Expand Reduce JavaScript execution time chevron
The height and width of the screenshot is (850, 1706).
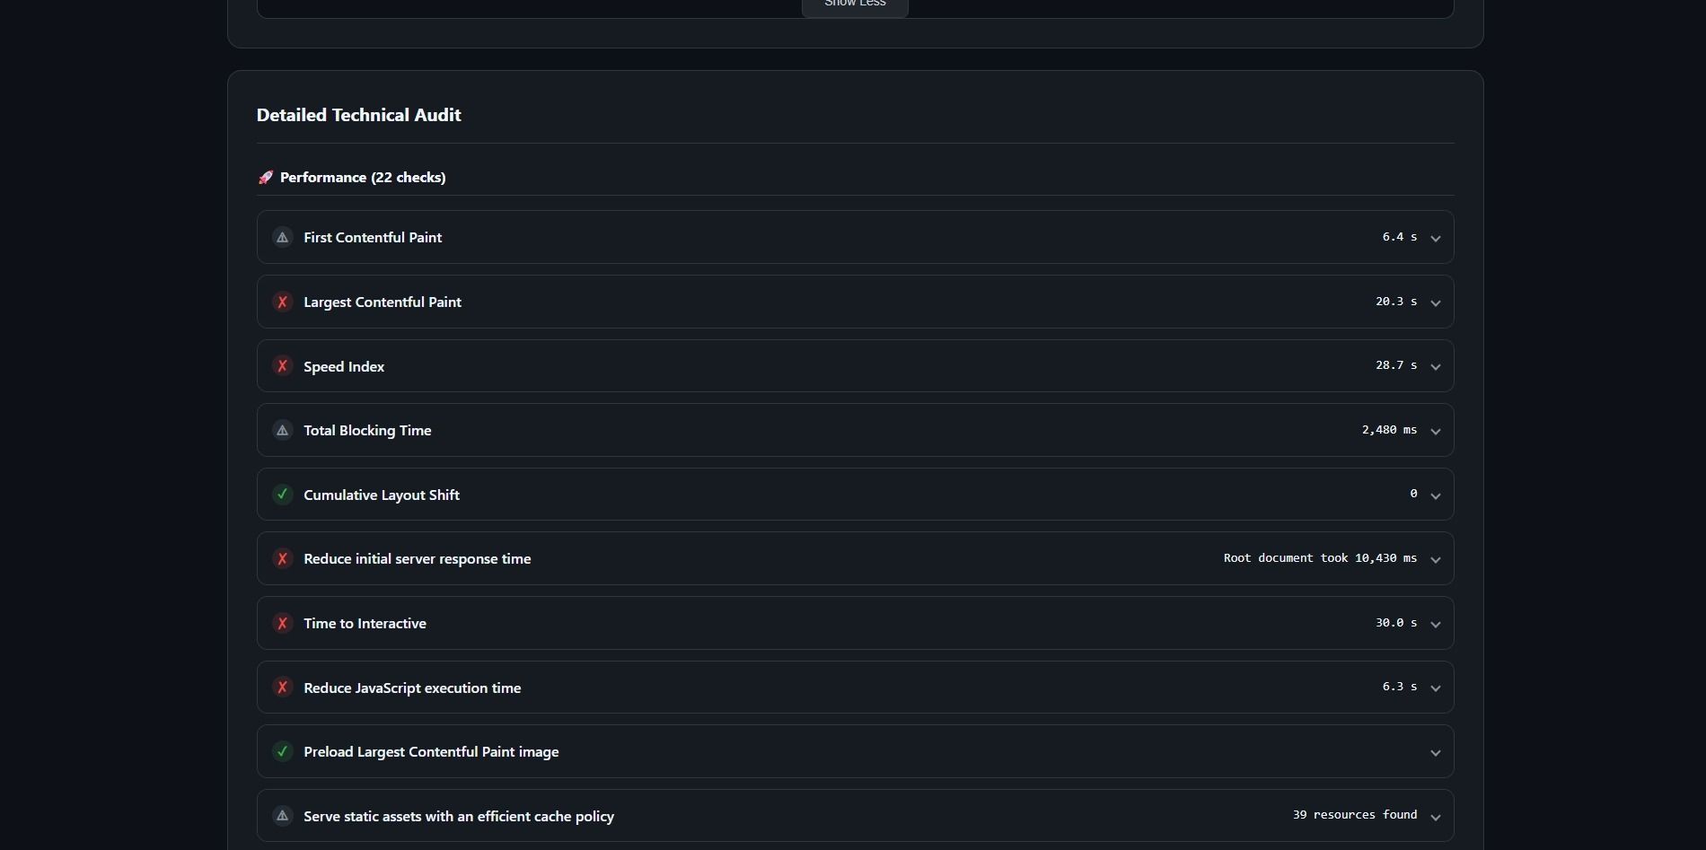pyautogui.click(x=1435, y=688)
